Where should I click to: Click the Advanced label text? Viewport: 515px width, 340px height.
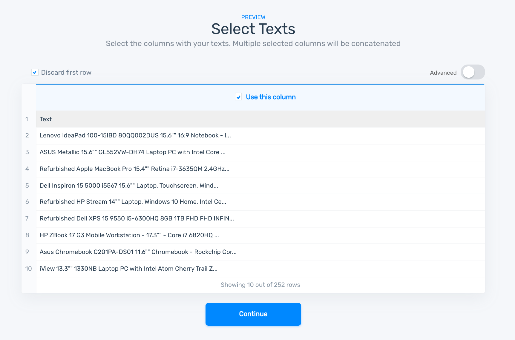click(443, 73)
